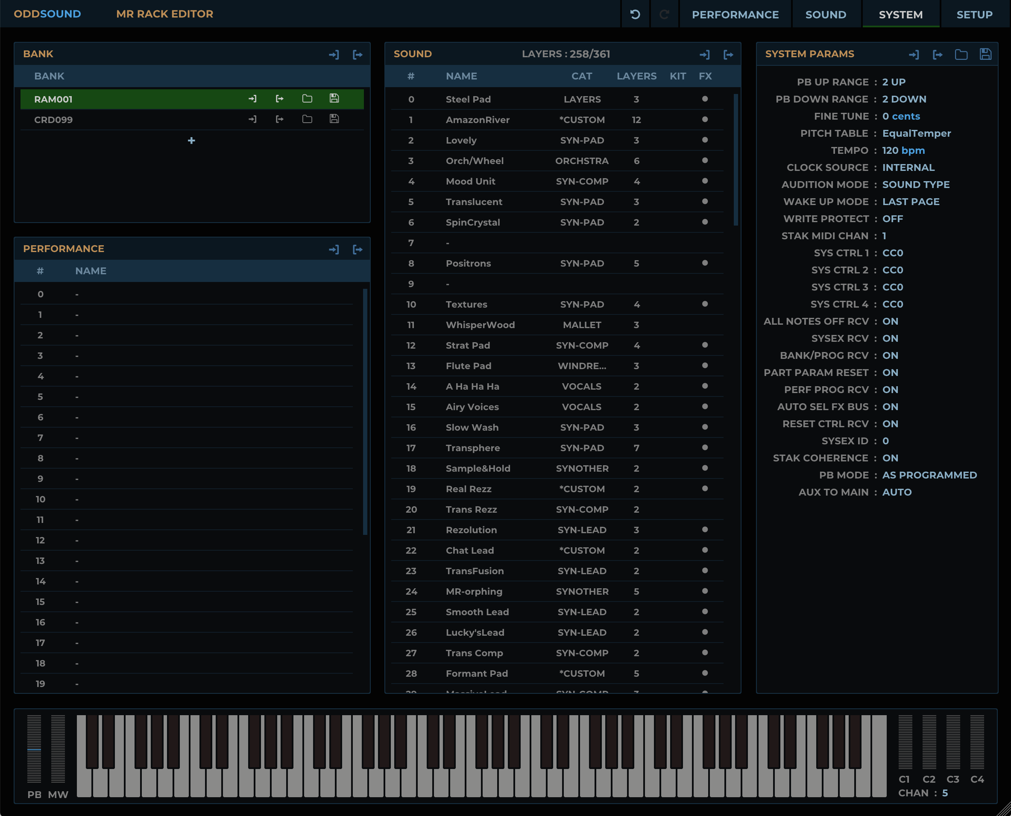Open PB MODE value AS PROGRAMMED
The width and height of the screenshot is (1011, 816).
coord(929,475)
